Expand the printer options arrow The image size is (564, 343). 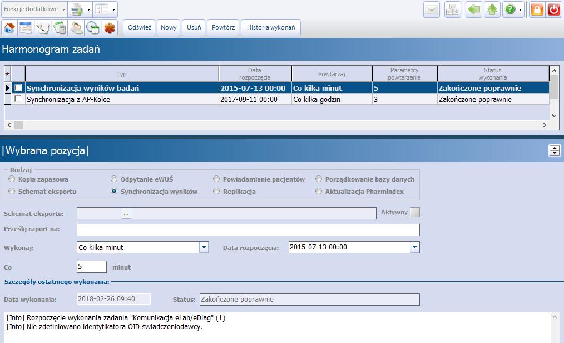88,9
